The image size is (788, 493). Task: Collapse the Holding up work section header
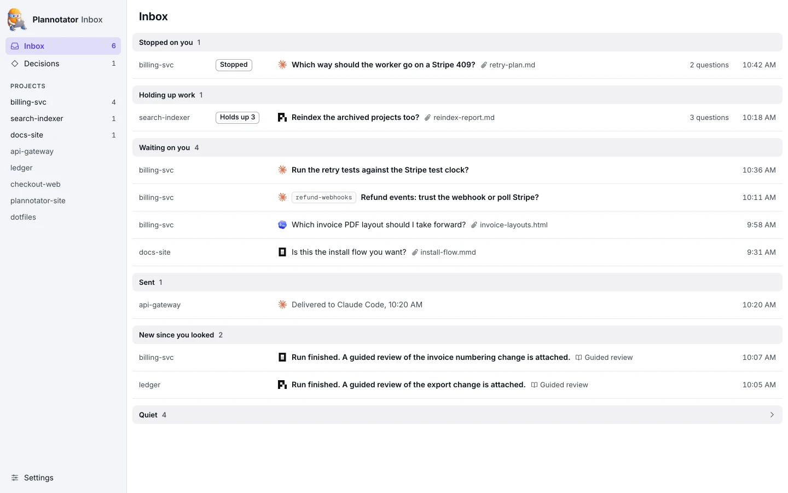(x=457, y=95)
